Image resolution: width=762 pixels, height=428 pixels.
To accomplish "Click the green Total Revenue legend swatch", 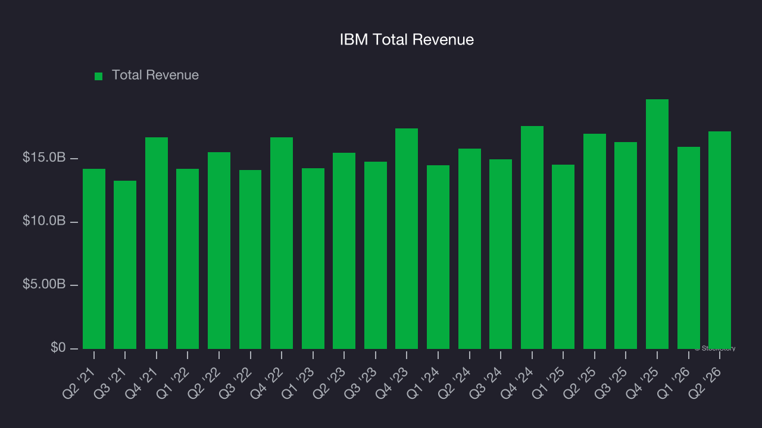I will point(99,76).
